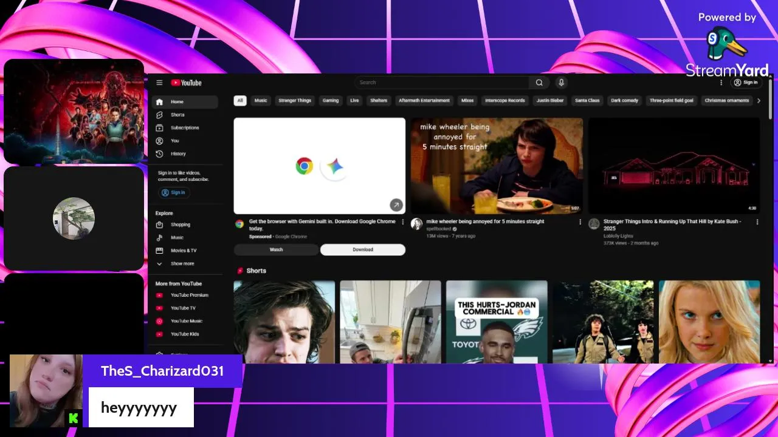The image size is (778, 437).
Task: Click the sidebar Sign in button
Action: tap(174, 192)
